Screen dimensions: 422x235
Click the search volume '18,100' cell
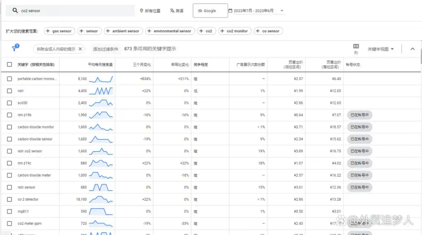(81, 199)
